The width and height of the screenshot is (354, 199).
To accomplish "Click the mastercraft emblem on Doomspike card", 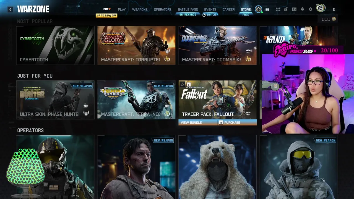I will (x=248, y=59).
